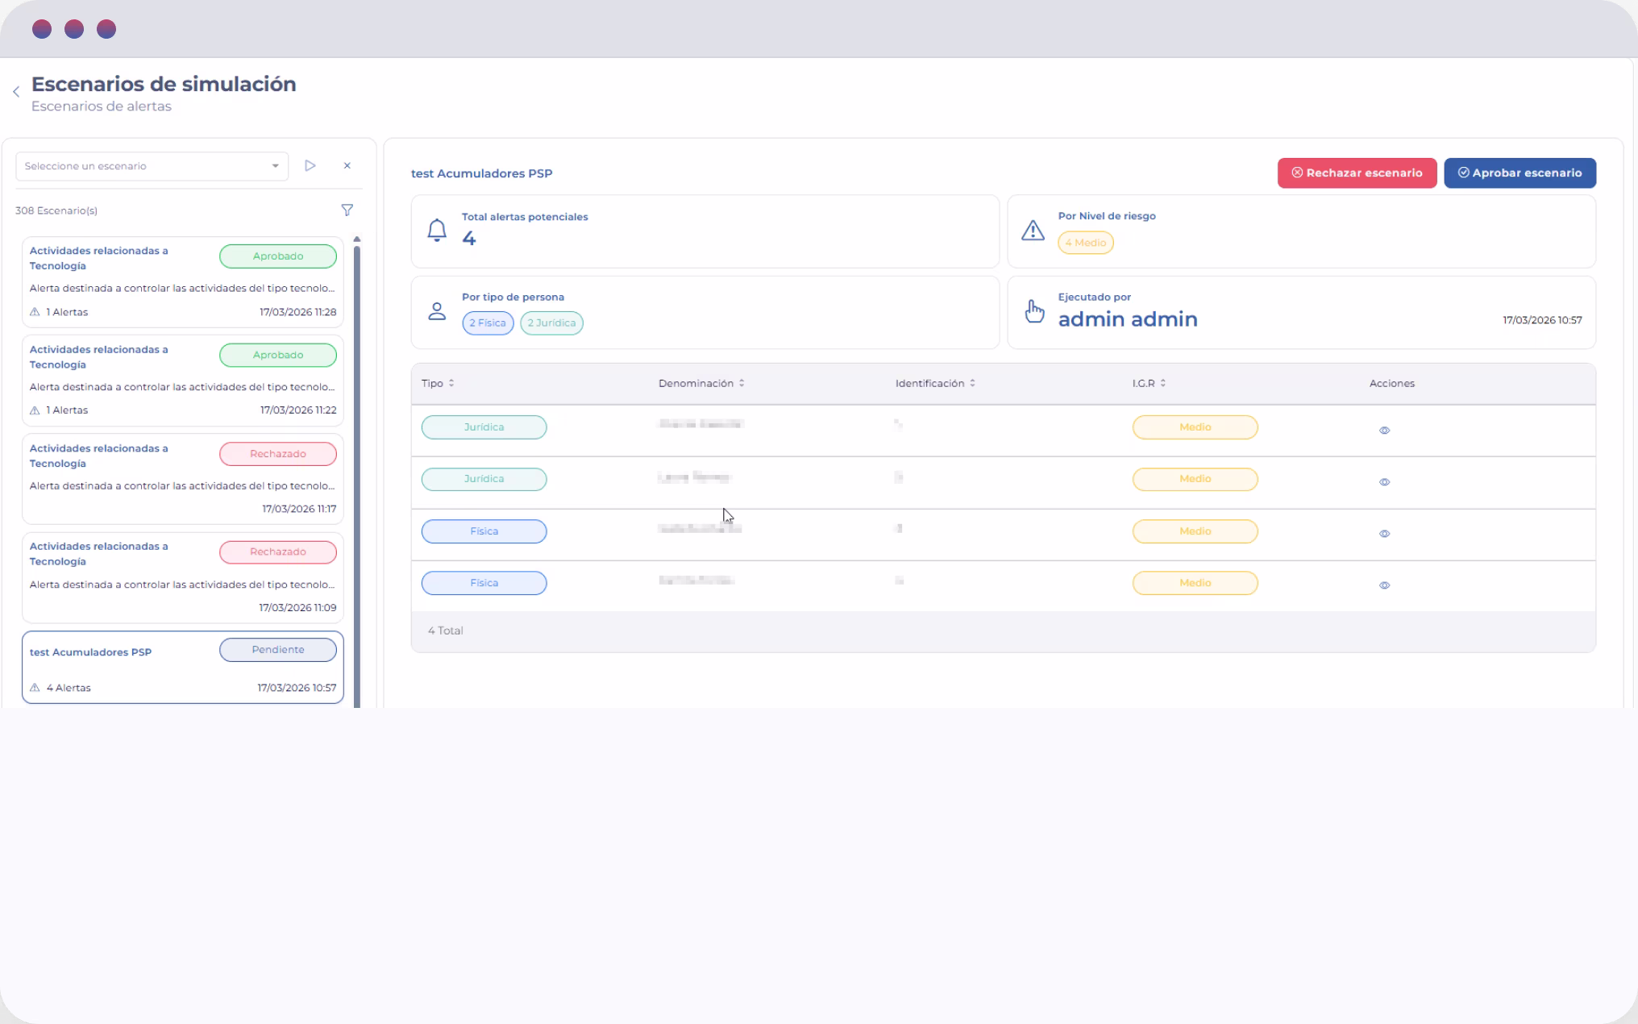Sort table by Denominación column
The height and width of the screenshot is (1024, 1638).
(x=701, y=384)
